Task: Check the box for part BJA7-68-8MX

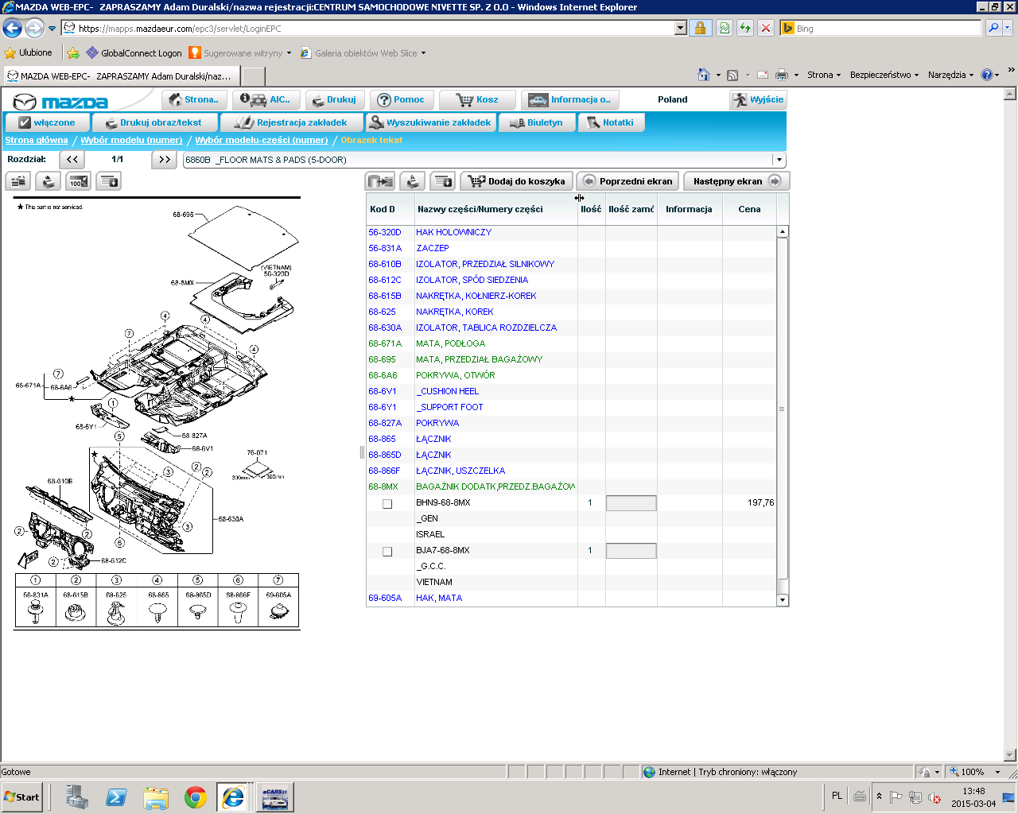Action: (x=387, y=552)
